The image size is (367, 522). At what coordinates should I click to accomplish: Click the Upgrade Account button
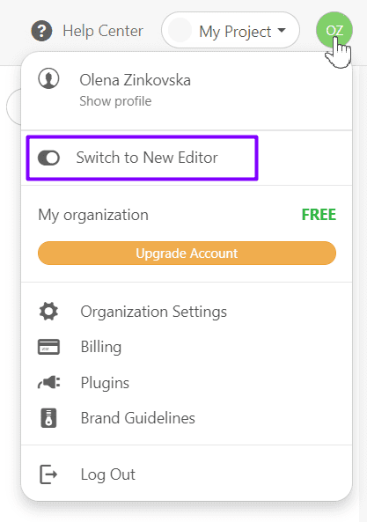187,253
